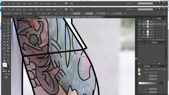This screenshot has width=169, height=95.
Task: Click swap fill and stroke arrows
Action: pyautogui.click(x=8, y=63)
